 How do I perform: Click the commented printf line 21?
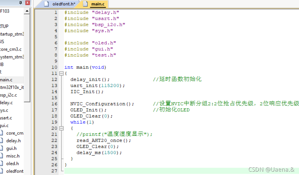tap(115, 134)
